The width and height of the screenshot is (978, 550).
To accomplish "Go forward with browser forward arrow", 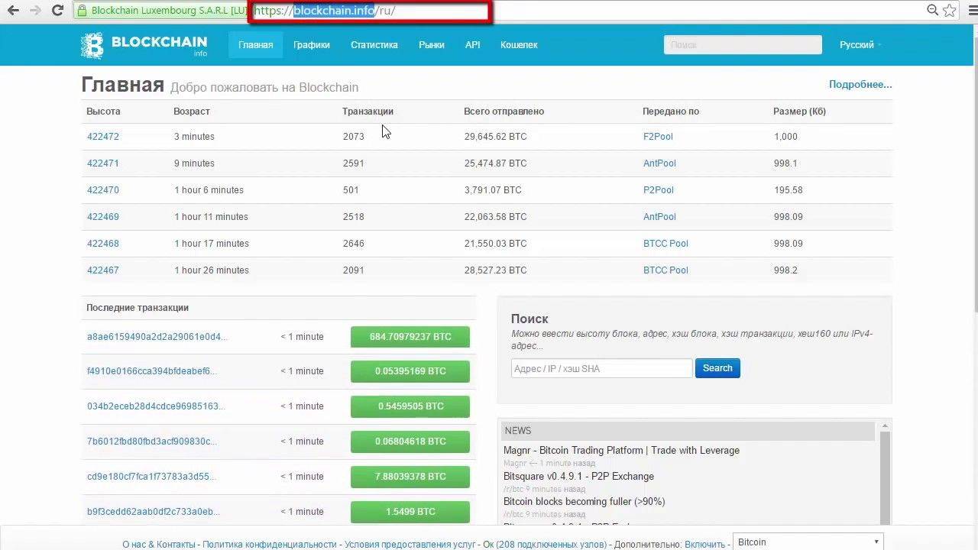I will (35, 11).
